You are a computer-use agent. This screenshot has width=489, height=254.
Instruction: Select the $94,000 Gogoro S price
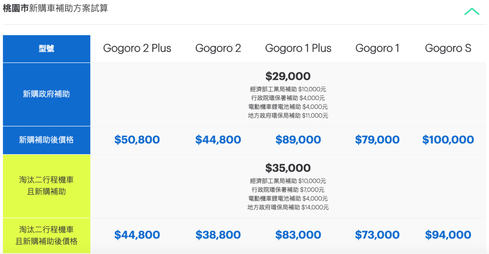[448, 235]
